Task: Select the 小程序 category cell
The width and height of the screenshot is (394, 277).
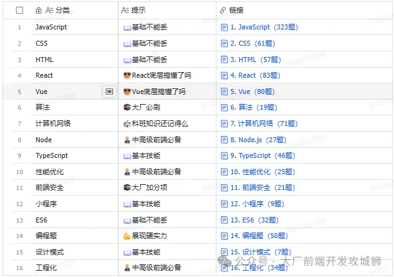Action: [x=75, y=204]
